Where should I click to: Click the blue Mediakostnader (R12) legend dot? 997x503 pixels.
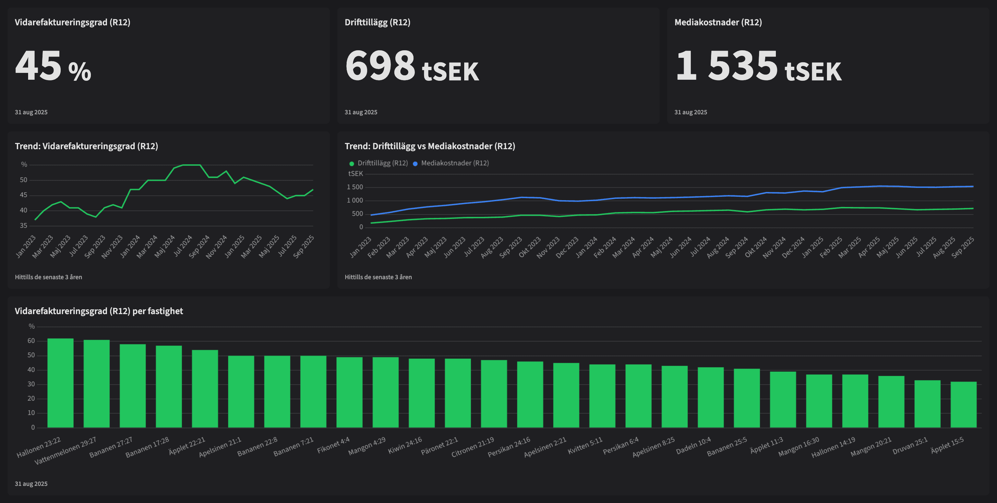[415, 164]
